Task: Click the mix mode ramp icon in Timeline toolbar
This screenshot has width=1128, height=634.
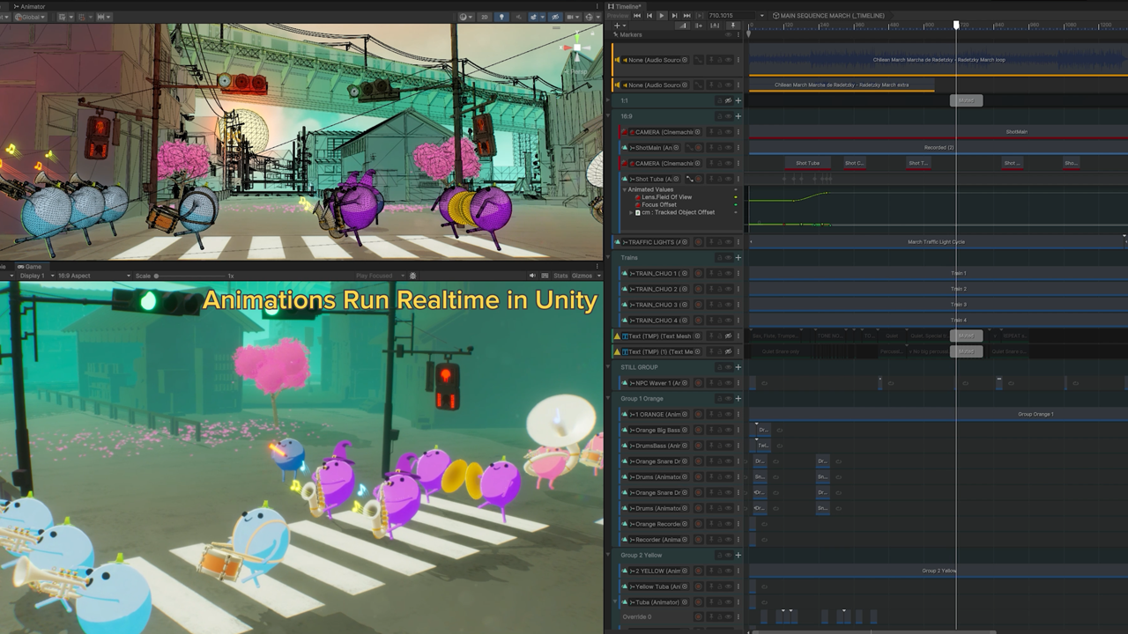Action: pos(682,26)
